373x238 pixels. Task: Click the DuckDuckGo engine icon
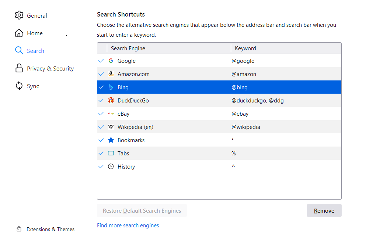coord(111,100)
